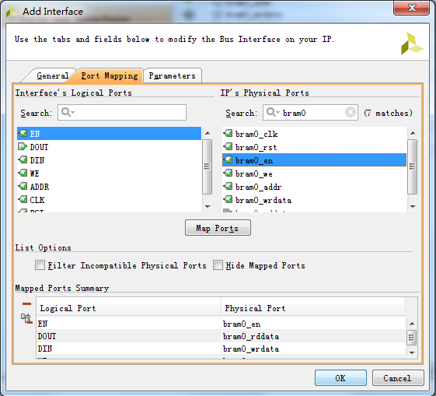Select bram0_clk physical port icon

point(228,134)
